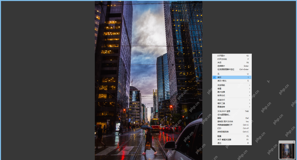Choose the open image entry with F2 shortcut
The image size is (297, 160).
232,56
